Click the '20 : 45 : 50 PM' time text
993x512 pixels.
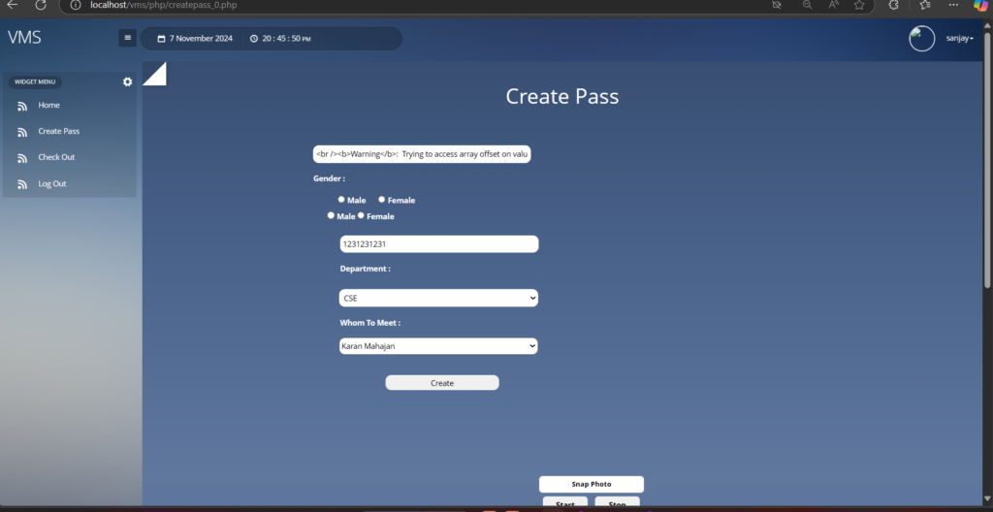pos(286,39)
